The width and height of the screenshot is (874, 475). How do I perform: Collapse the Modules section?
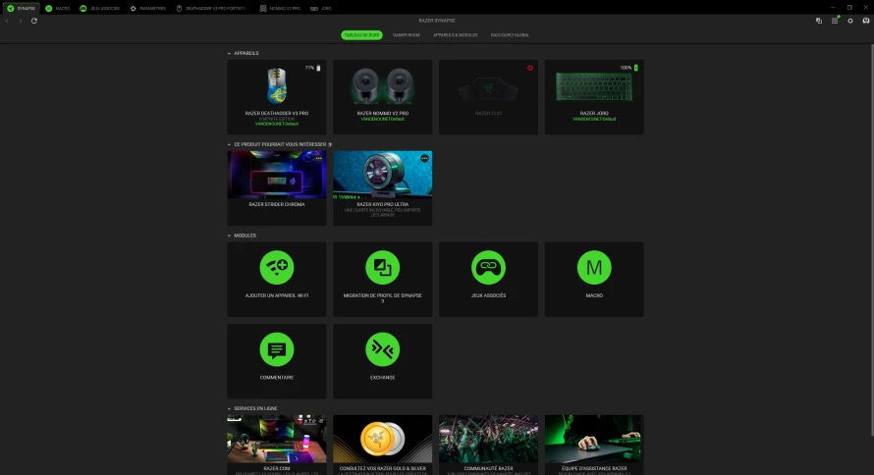point(229,237)
